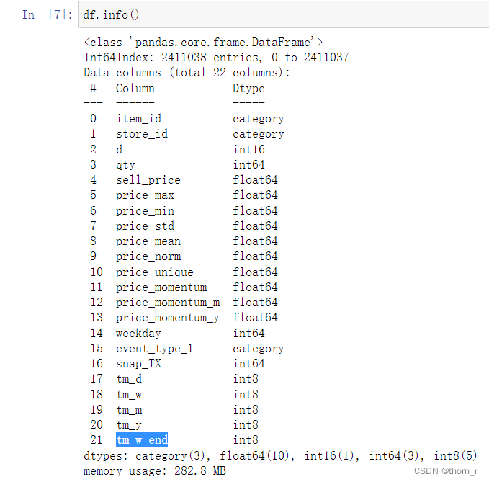Viewport: 489px width, 482px height.
Task: Click the category dtype of item_id
Action: pos(259,119)
